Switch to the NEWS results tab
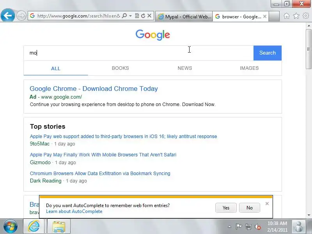 [185, 68]
